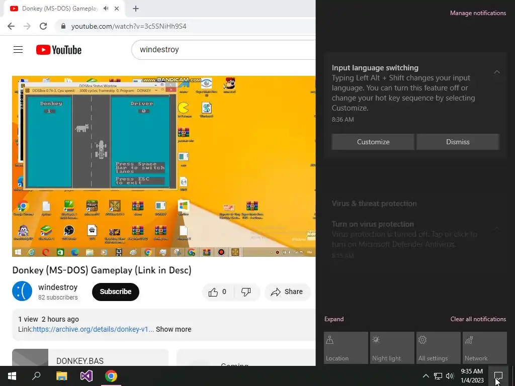Toggle the Location quick action

tap(346, 348)
